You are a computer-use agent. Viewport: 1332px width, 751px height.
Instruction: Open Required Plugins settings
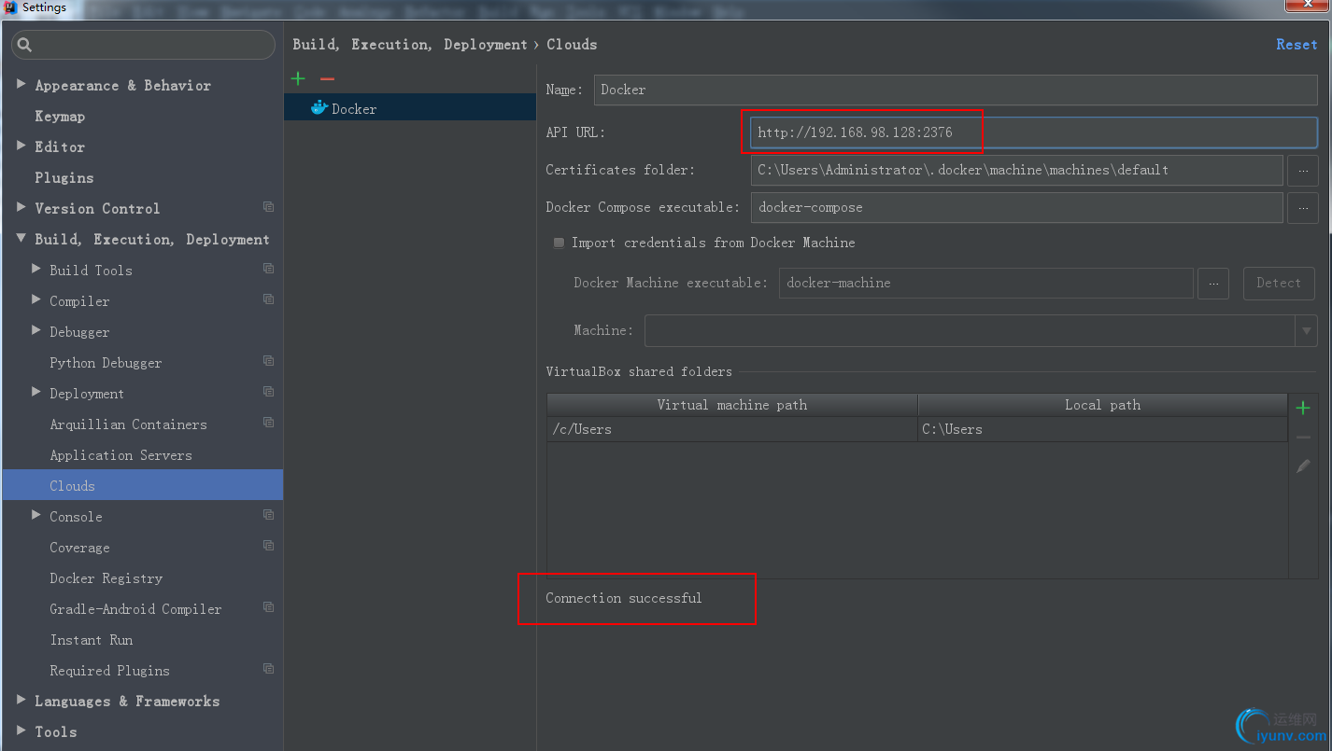tap(109, 671)
